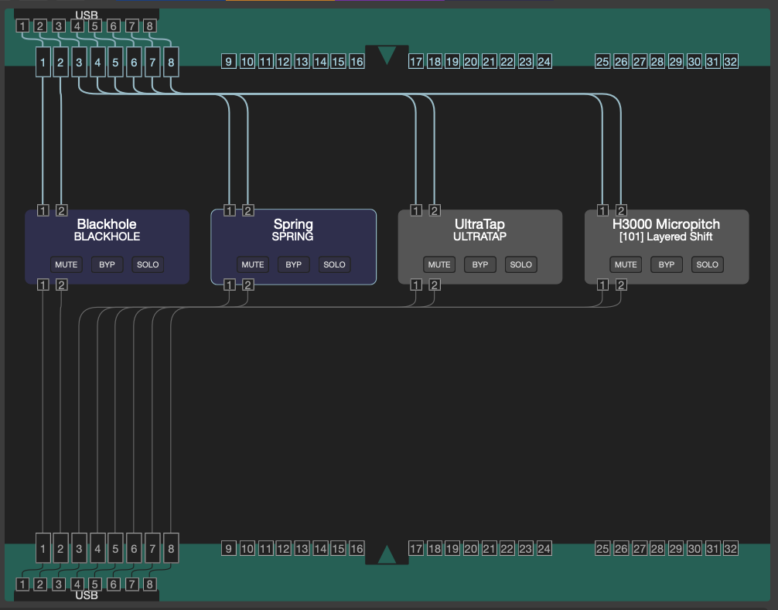Click top USB port 8

coord(150,26)
